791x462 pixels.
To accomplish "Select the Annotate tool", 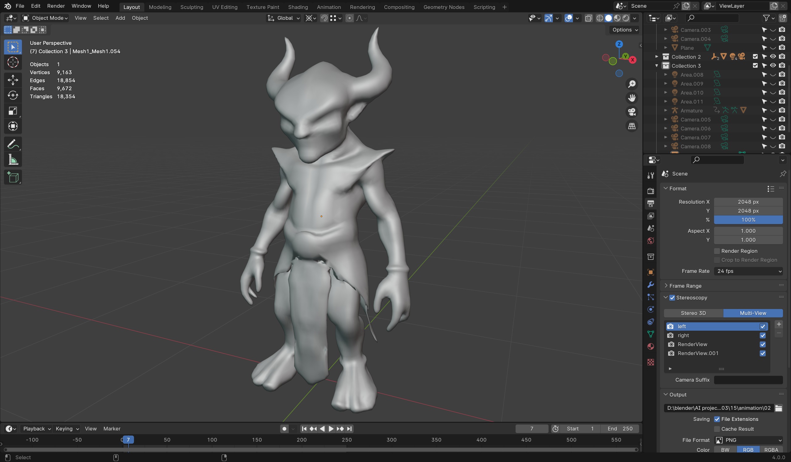I will pyautogui.click(x=13, y=144).
